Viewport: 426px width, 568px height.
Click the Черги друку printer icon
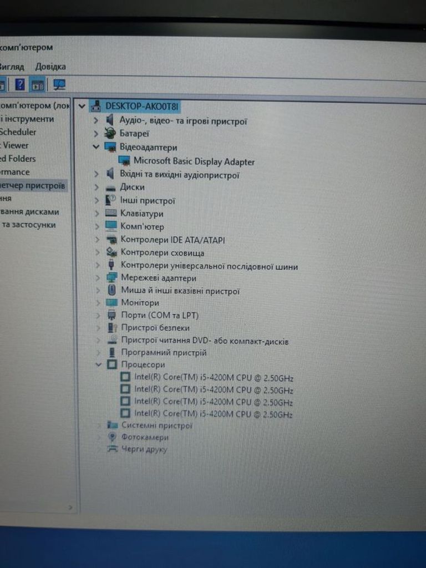pyautogui.click(x=113, y=449)
